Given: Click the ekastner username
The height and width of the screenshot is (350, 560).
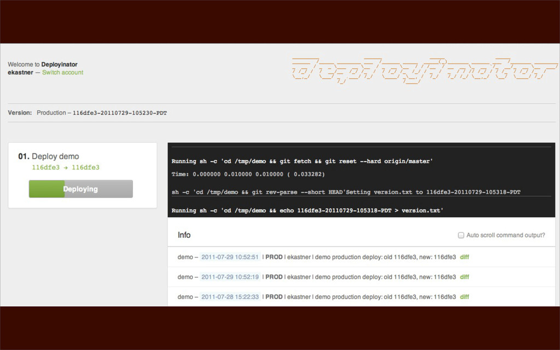Looking at the screenshot, I should (x=20, y=72).
